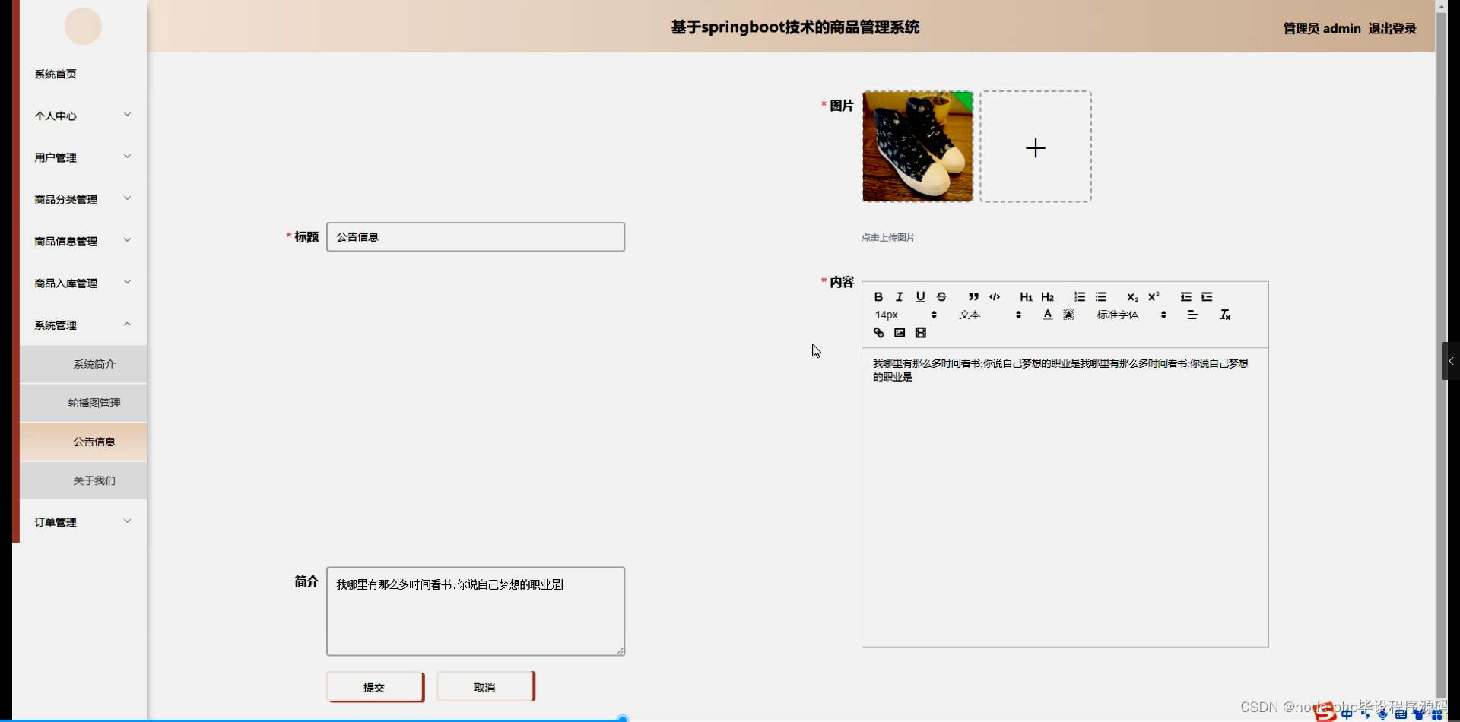The image size is (1460, 722).
Task: Open 轮播图管理 in the sidebar
Action: (94, 403)
